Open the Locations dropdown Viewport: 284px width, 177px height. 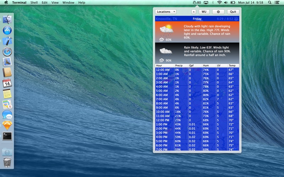click(x=165, y=12)
